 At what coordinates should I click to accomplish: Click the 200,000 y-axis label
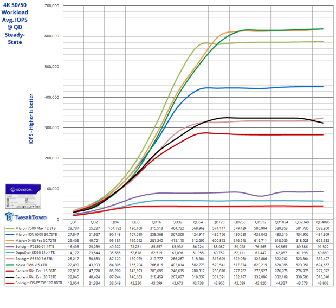pos(51,158)
